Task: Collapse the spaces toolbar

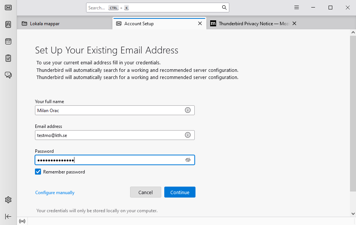Action: [8, 216]
